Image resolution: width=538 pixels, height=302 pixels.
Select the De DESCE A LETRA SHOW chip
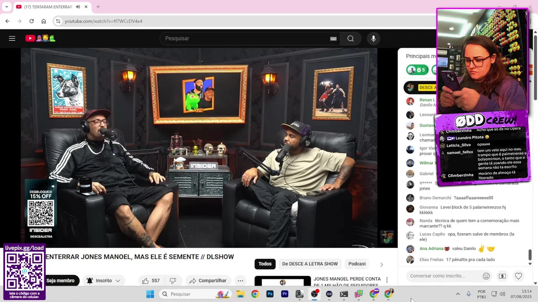[x=310, y=264]
